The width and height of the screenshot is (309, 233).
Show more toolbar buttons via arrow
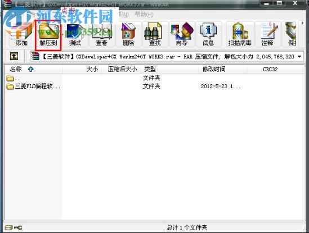click(x=302, y=23)
